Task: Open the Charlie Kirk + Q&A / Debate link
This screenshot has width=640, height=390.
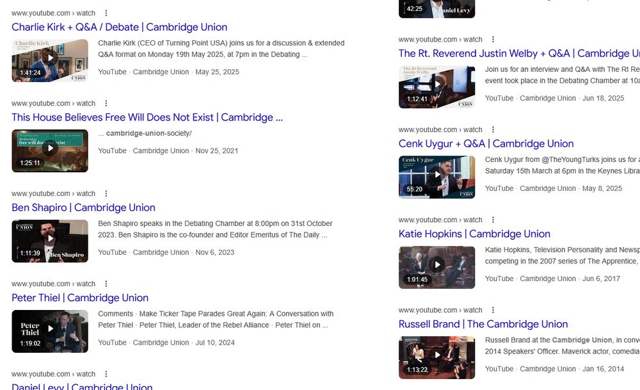Action: 119,27
